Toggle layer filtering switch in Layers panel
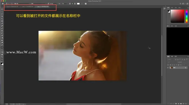The width and height of the screenshot is (189, 105). tap(187, 59)
